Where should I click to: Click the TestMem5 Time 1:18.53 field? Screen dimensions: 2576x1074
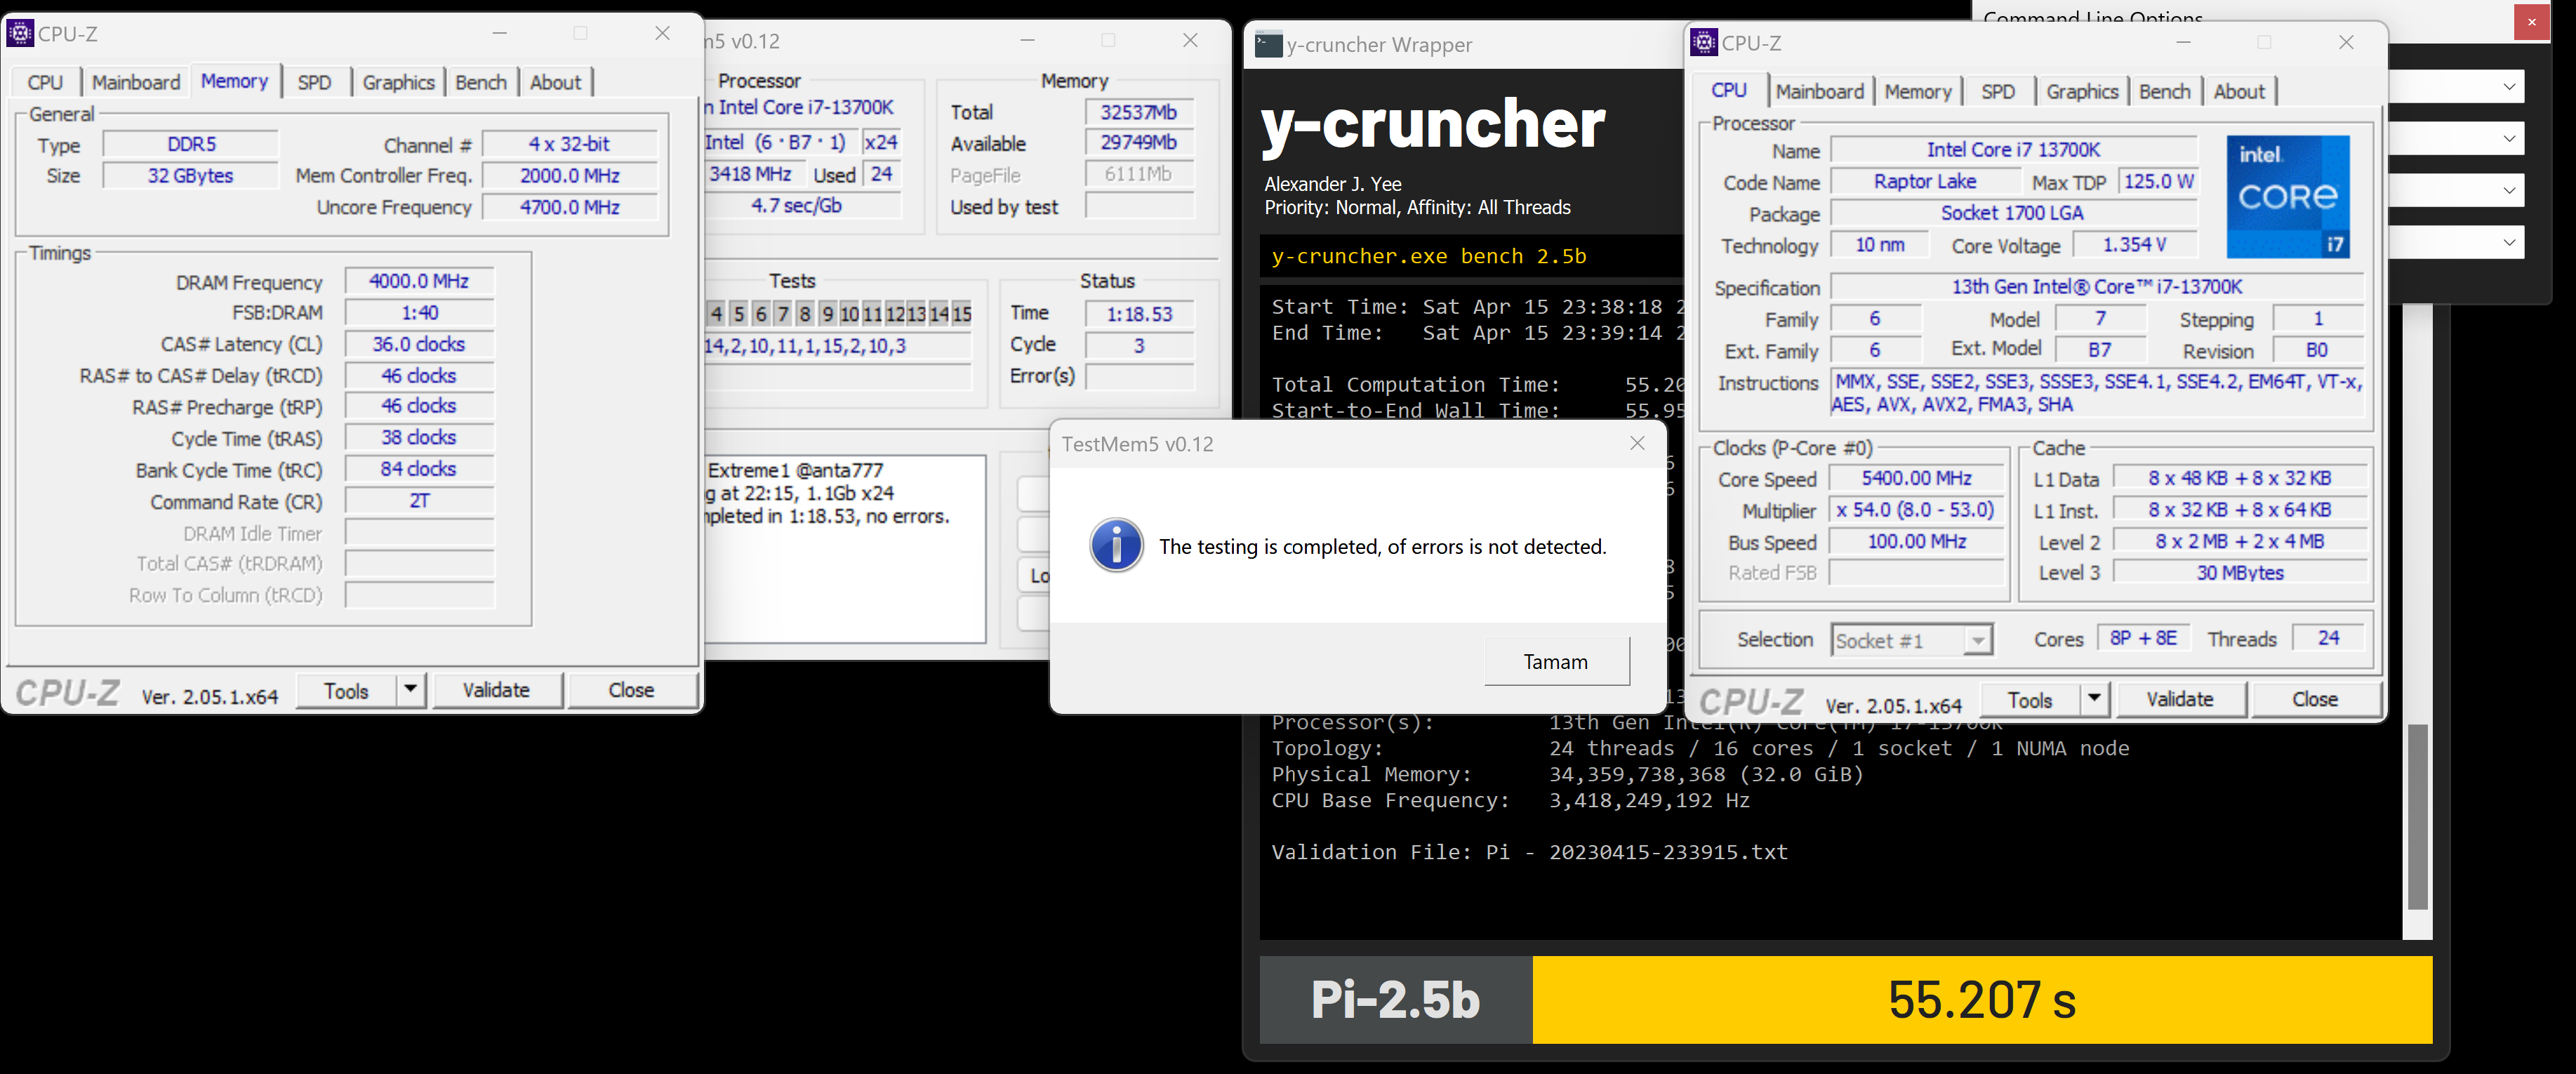coord(1139,314)
